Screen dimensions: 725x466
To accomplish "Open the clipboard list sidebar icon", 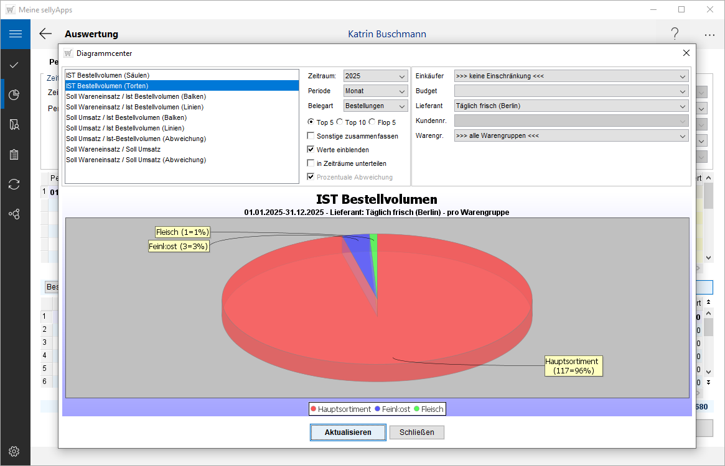I will 15,154.
